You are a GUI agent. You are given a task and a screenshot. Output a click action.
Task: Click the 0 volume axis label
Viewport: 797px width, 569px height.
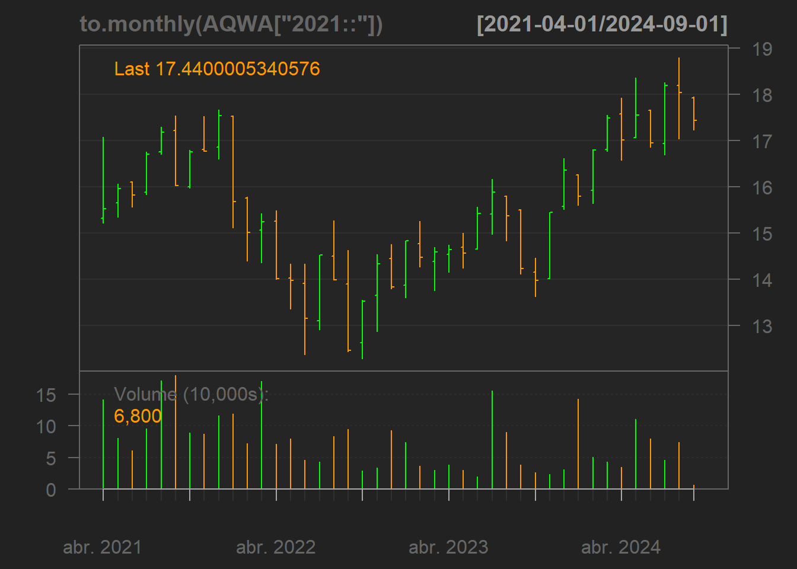(x=51, y=490)
